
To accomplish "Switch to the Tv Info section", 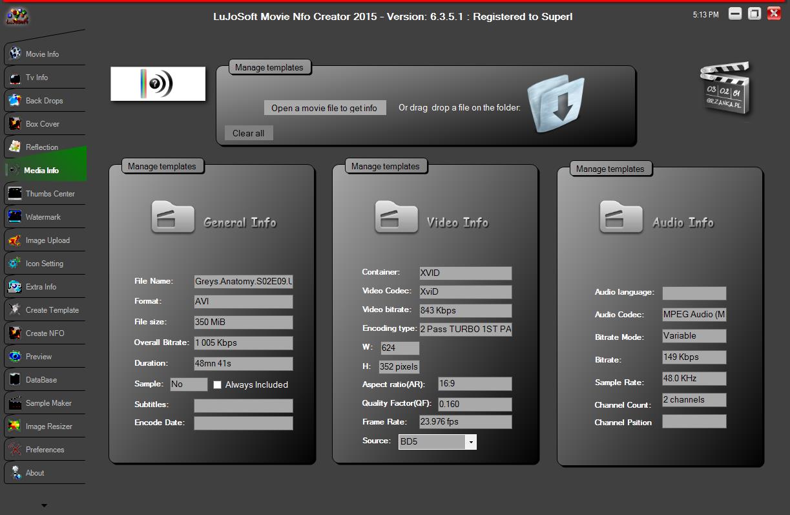I will pos(45,77).
